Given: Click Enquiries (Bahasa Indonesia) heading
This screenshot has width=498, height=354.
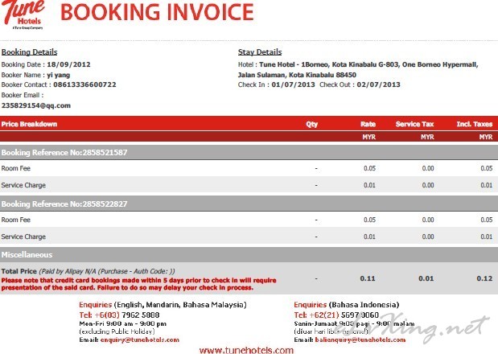Looking at the screenshot, I should pyautogui.click(x=347, y=305).
